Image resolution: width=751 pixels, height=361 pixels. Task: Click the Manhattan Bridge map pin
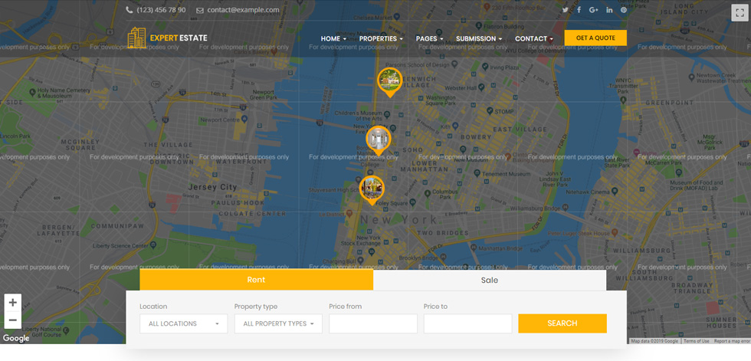[474, 248]
